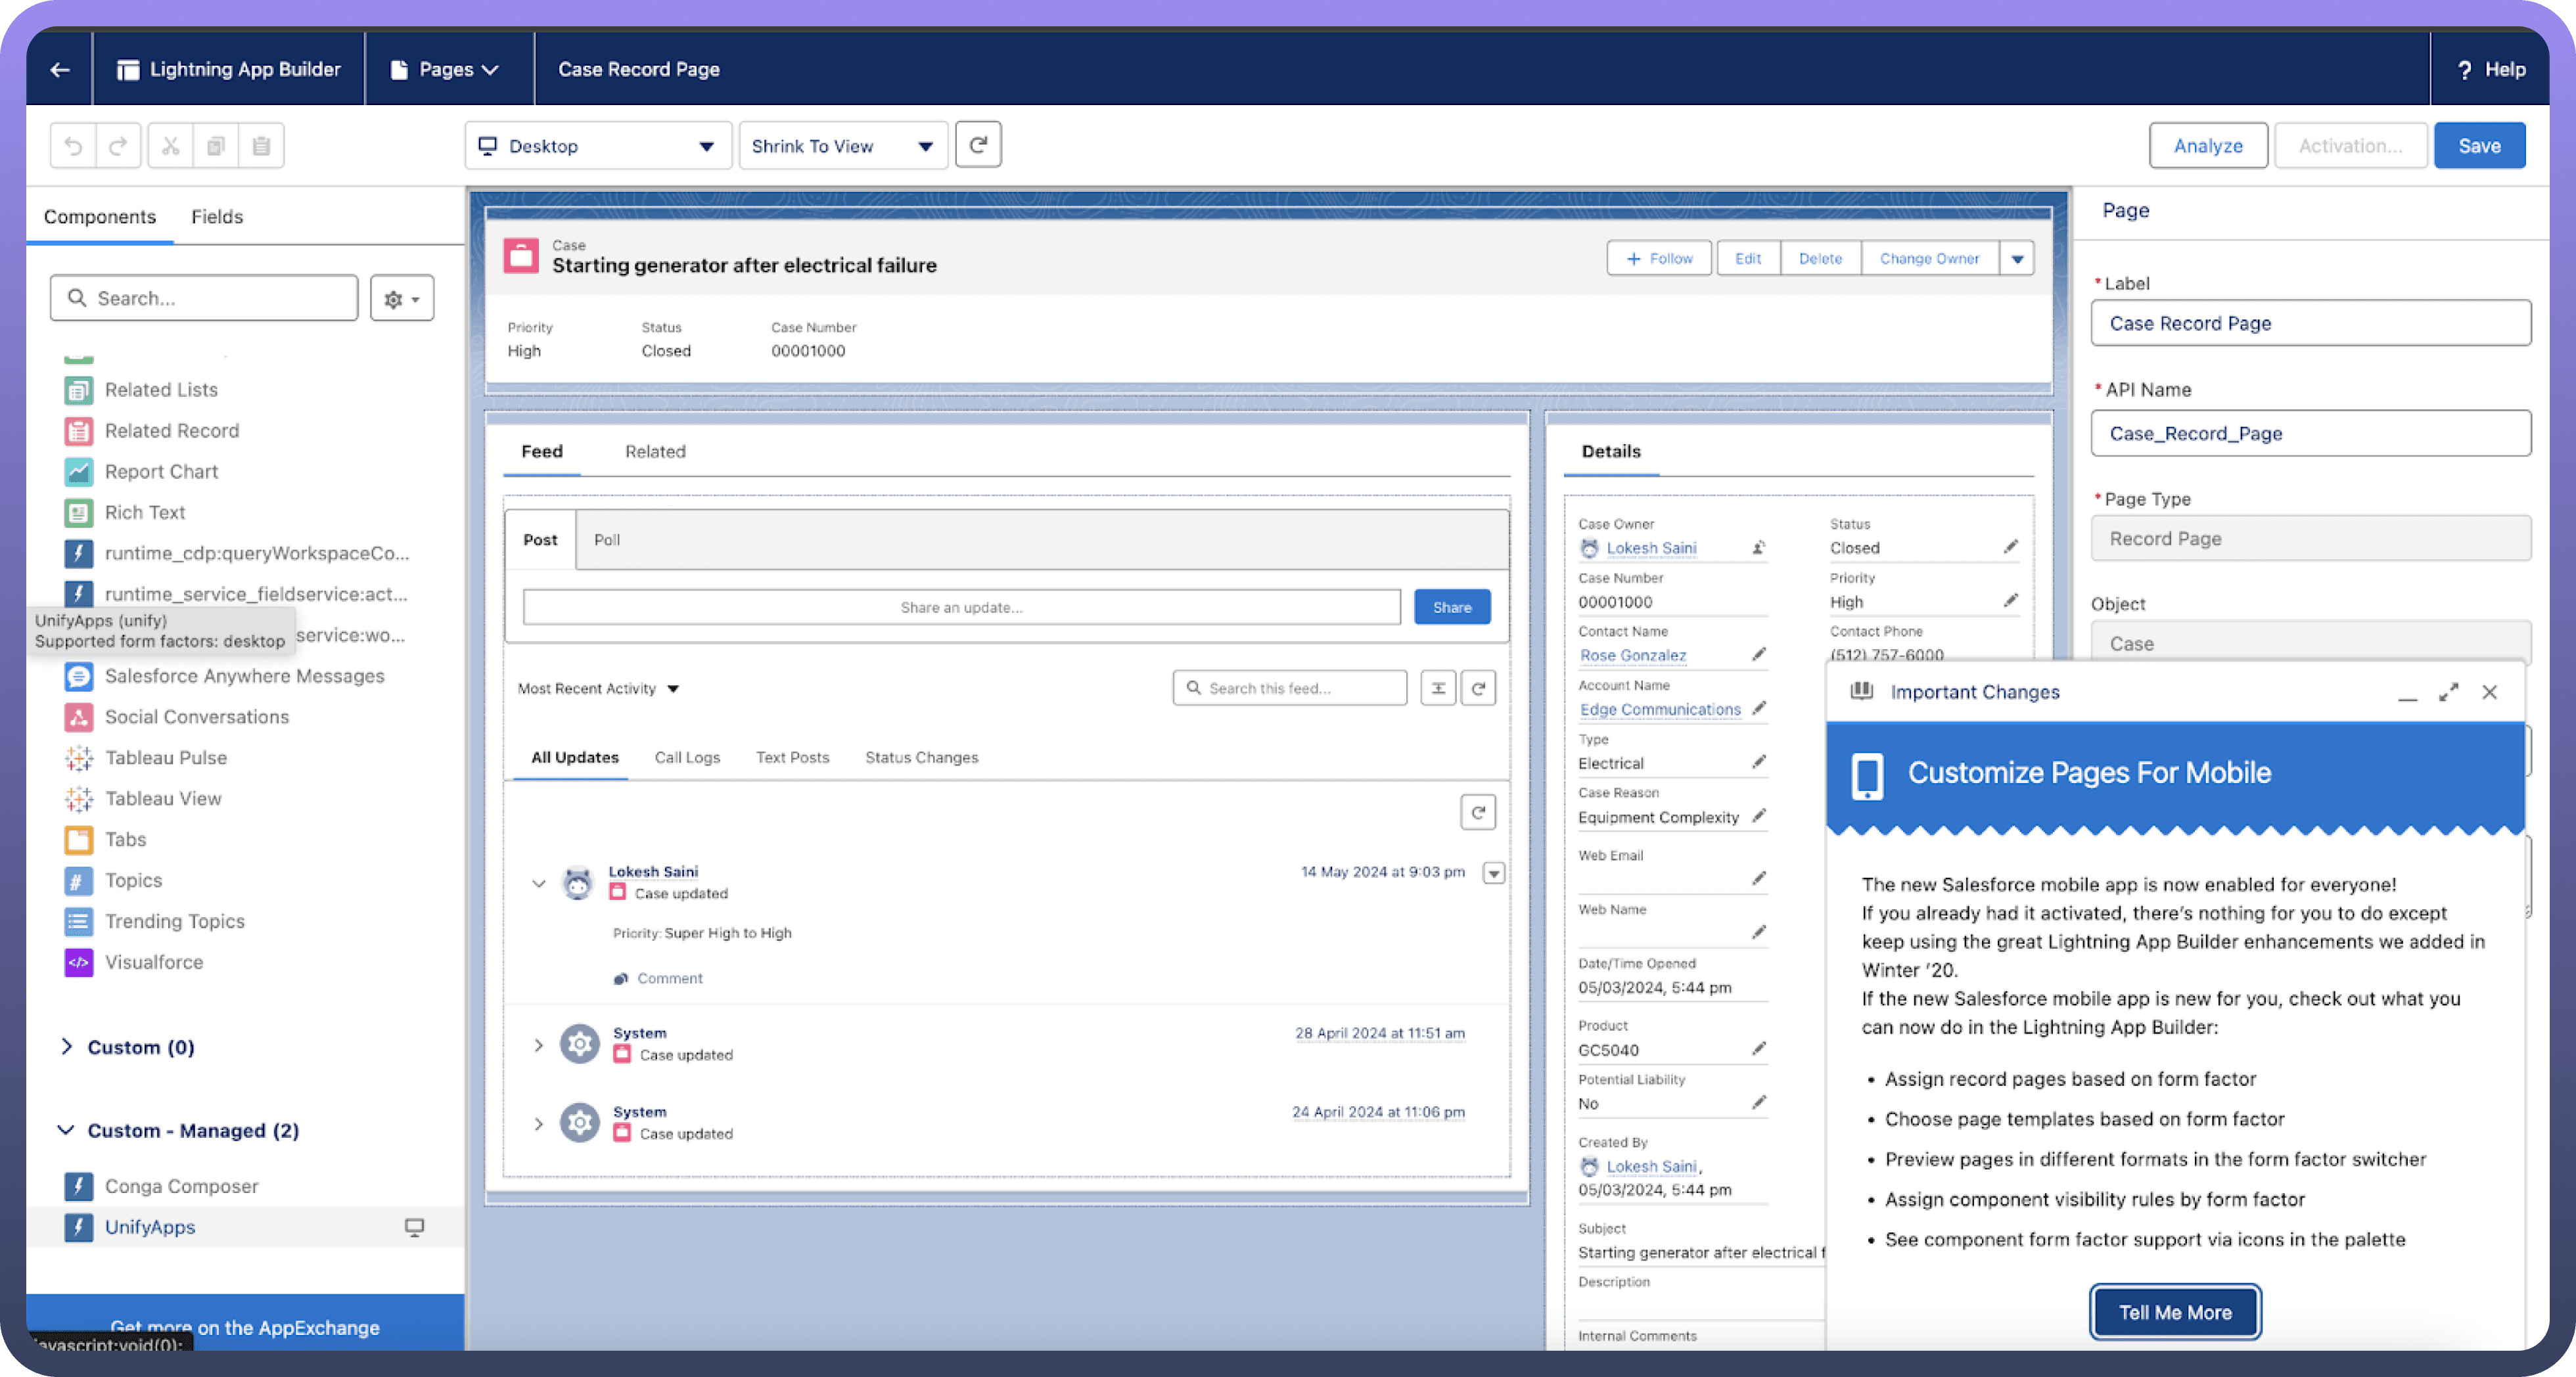Click the Tableau Pulse component icon
The height and width of the screenshot is (1377, 2576).
point(79,758)
